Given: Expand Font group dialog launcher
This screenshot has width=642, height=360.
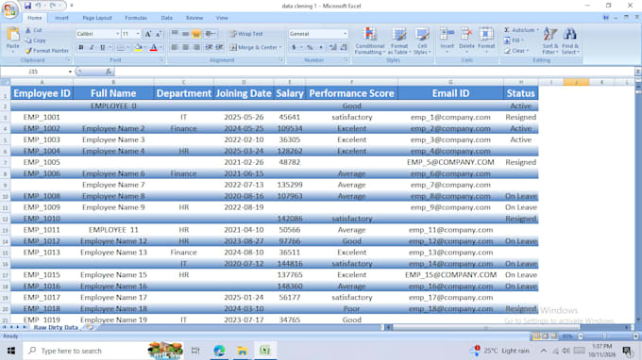Looking at the screenshot, I should pos(161,60).
